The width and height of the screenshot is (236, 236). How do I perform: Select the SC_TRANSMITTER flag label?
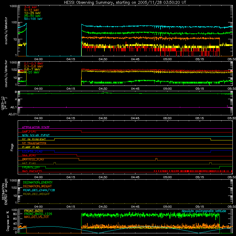pos(34,143)
